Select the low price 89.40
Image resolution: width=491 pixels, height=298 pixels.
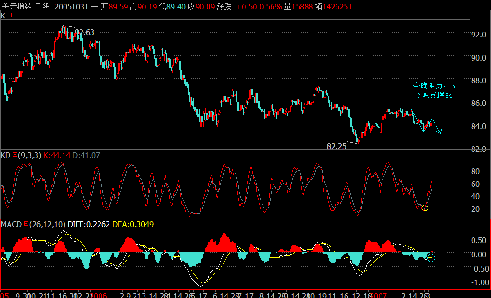click(176, 7)
